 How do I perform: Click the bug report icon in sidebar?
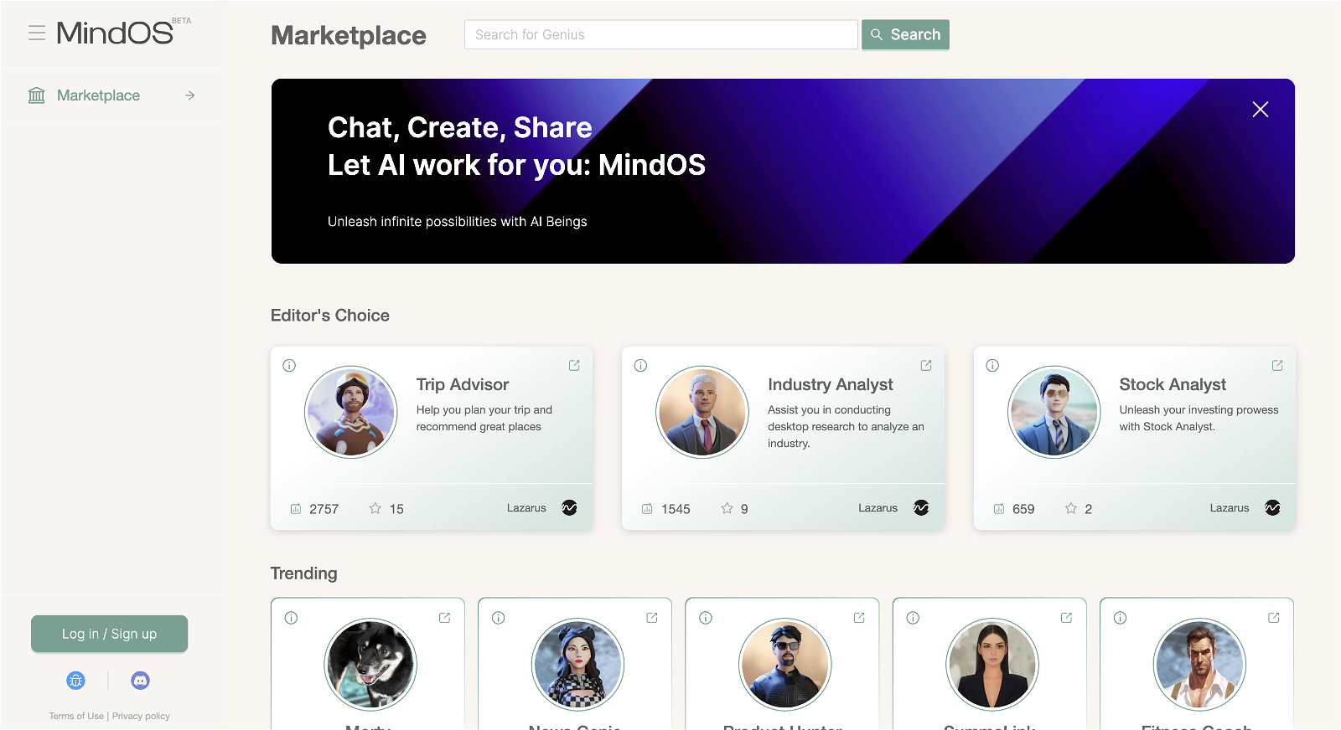(75, 681)
